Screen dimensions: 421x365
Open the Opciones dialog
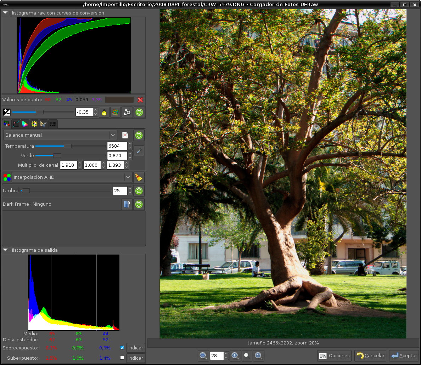point(335,355)
